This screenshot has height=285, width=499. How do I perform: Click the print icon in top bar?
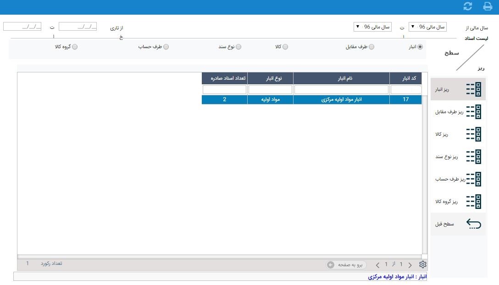[488, 6]
